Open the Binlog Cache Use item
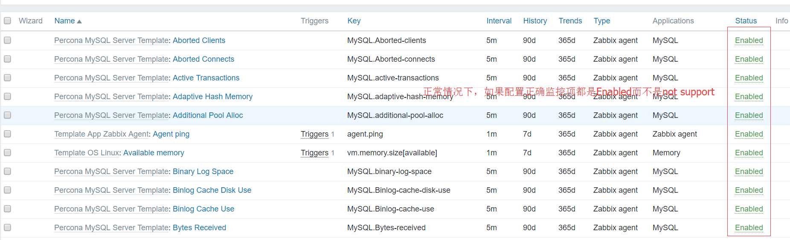This screenshot has height=240, width=790. pyautogui.click(x=203, y=209)
